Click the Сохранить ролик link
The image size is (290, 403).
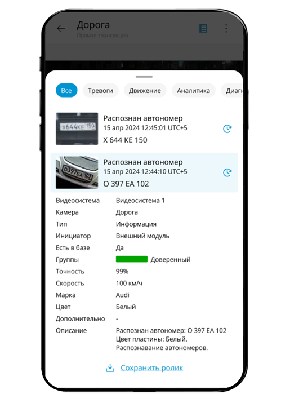click(152, 368)
